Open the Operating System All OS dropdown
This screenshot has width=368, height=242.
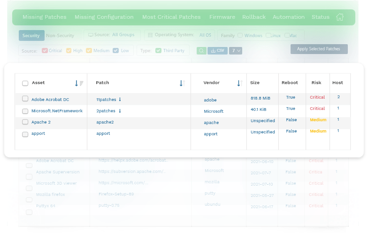pos(179,35)
